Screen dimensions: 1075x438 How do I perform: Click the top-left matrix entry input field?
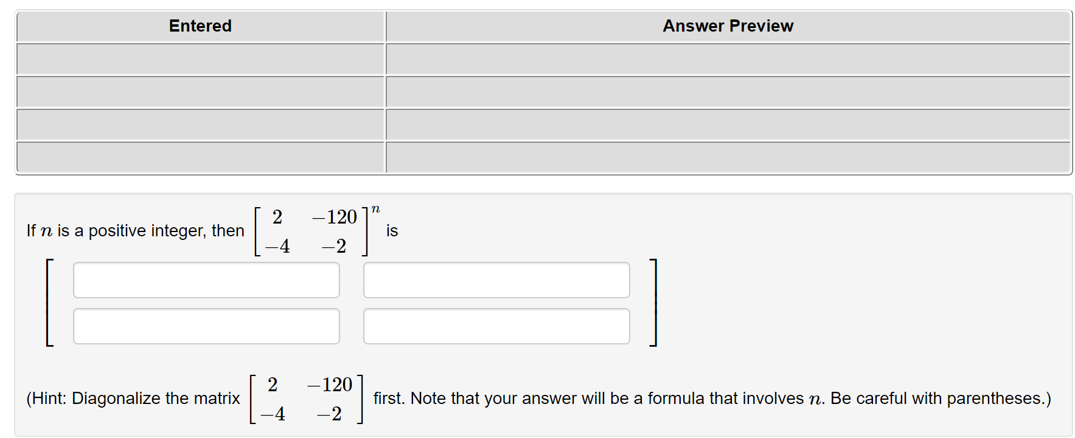(x=206, y=279)
